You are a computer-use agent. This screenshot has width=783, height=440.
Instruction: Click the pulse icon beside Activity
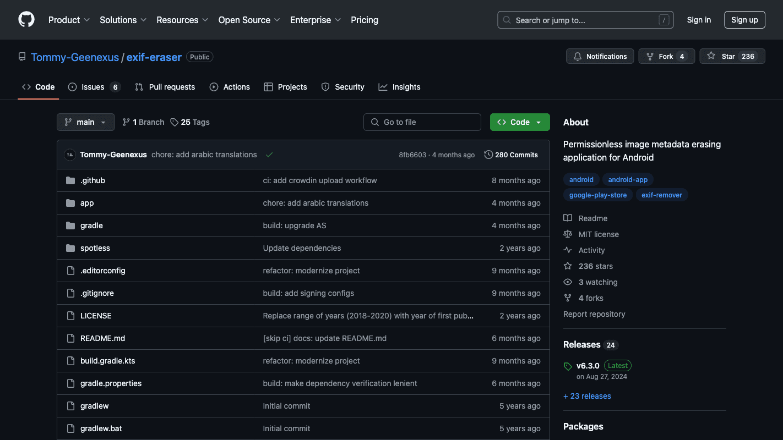point(568,250)
